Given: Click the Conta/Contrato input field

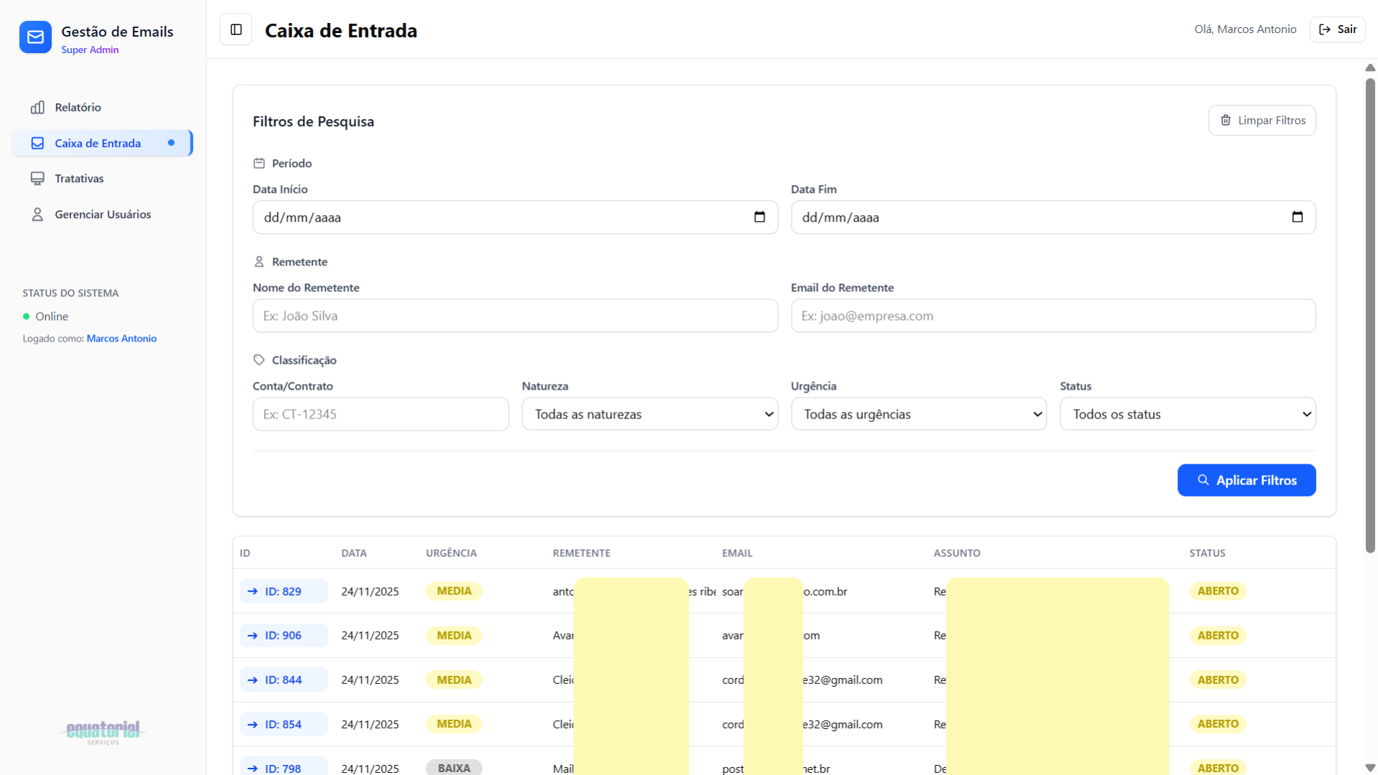Looking at the screenshot, I should coord(380,414).
